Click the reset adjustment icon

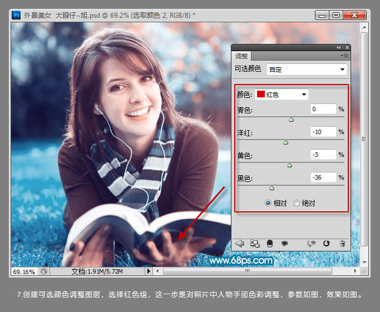327,243
